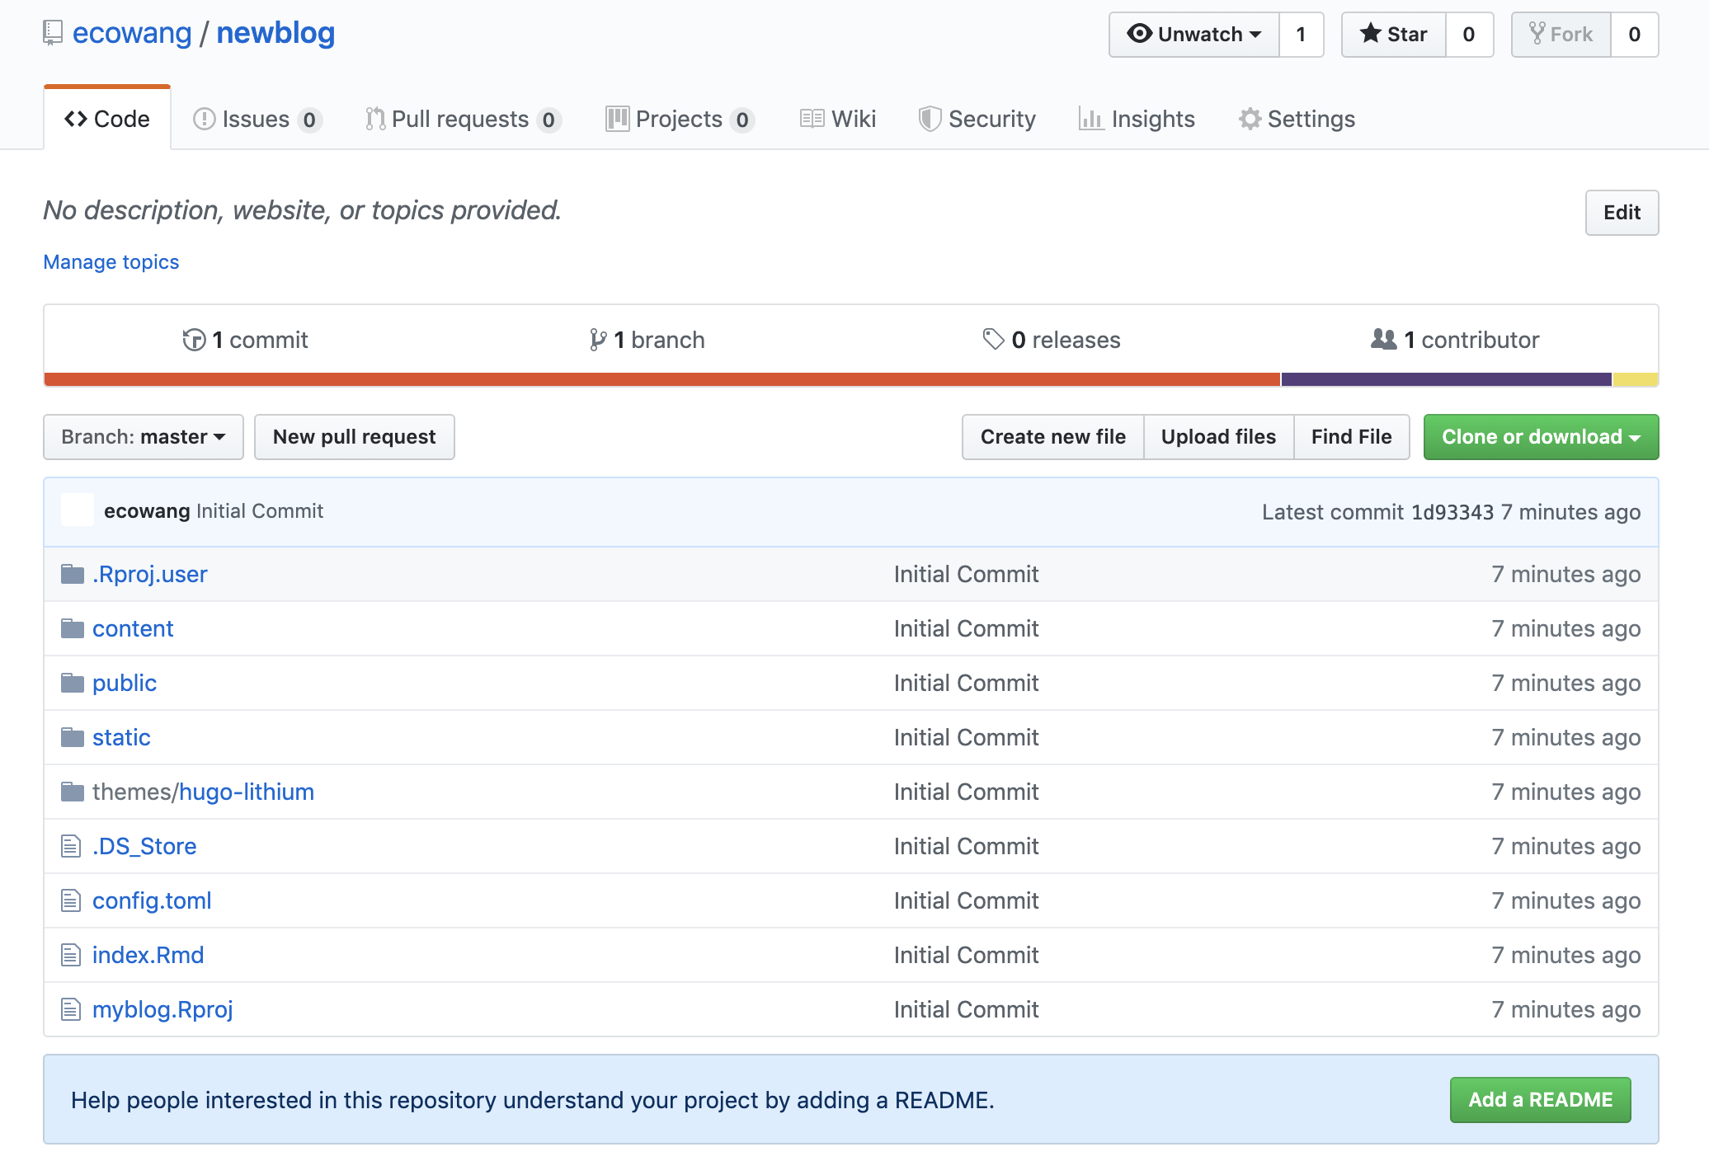Viewport: 1709px width, 1161px height.
Task: Open the Insights tab
Action: [x=1137, y=119]
